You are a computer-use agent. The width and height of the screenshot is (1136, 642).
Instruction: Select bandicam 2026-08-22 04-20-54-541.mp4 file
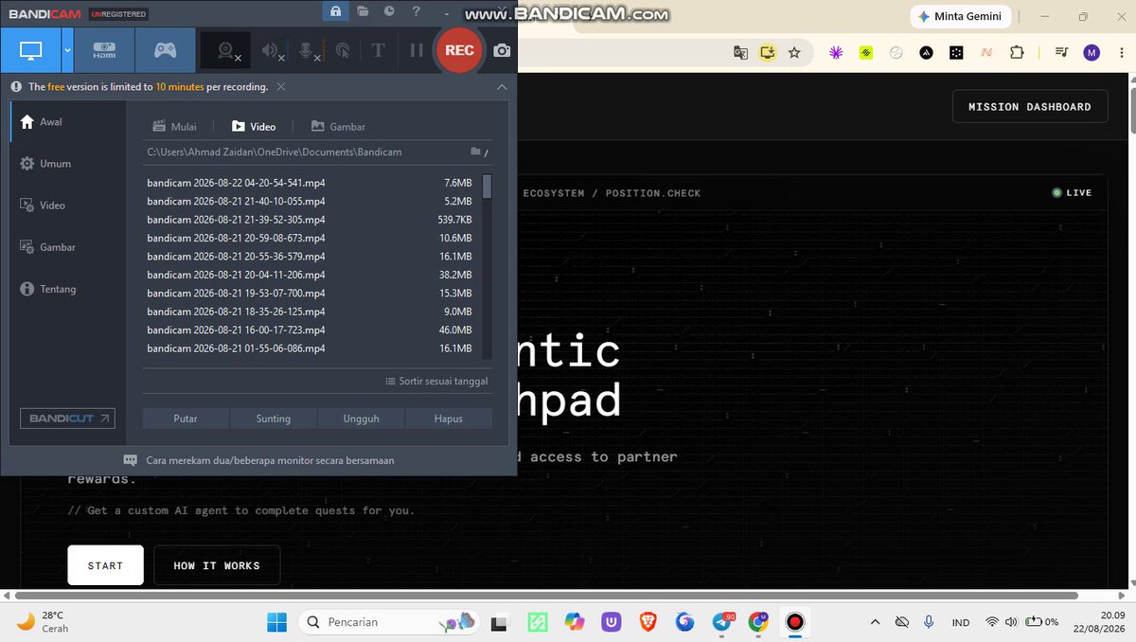pyautogui.click(x=310, y=183)
